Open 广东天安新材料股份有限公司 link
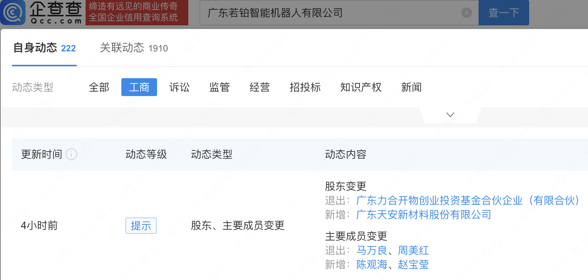588x280 pixels. pyautogui.click(x=424, y=214)
